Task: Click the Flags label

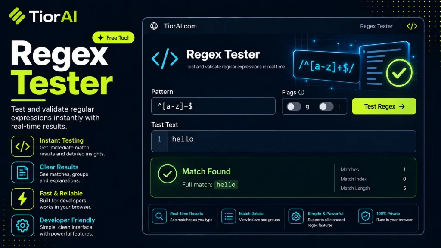Action: 289,93
